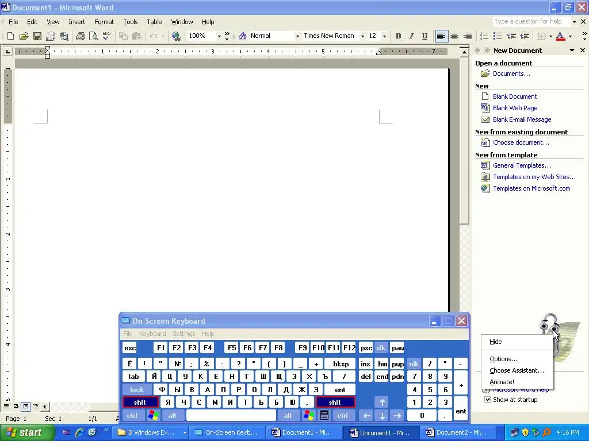Click the Increase Indent icon
The width and height of the screenshot is (589, 441).
click(525, 36)
